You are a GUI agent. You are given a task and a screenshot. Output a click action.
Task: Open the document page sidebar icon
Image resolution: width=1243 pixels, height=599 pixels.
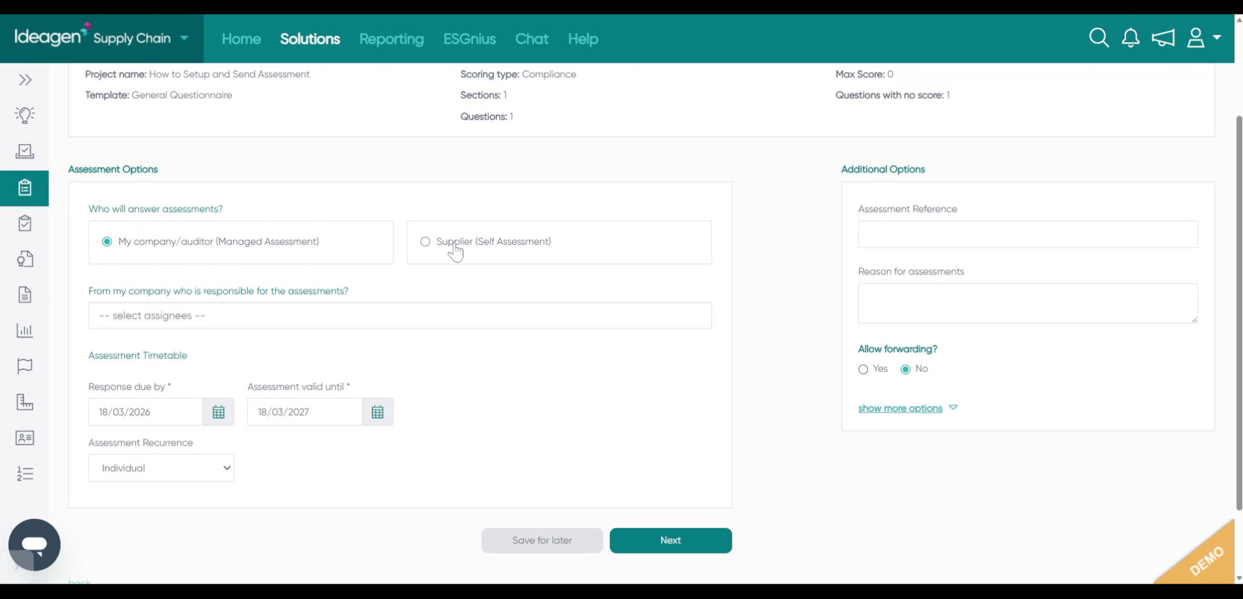click(x=25, y=295)
